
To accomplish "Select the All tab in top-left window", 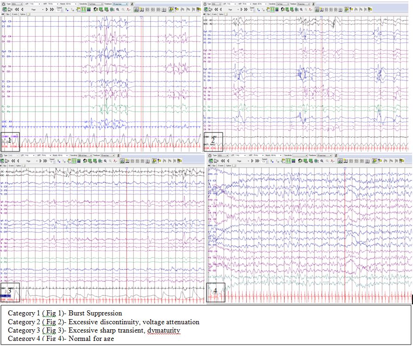I will coord(3,14).
